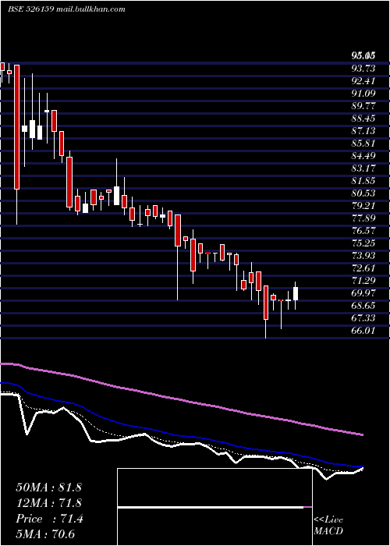Image resolution: width=390 pixels, height=546 pixels.
Task: Click the 81.85 price axis label
Action: (363, 181)
